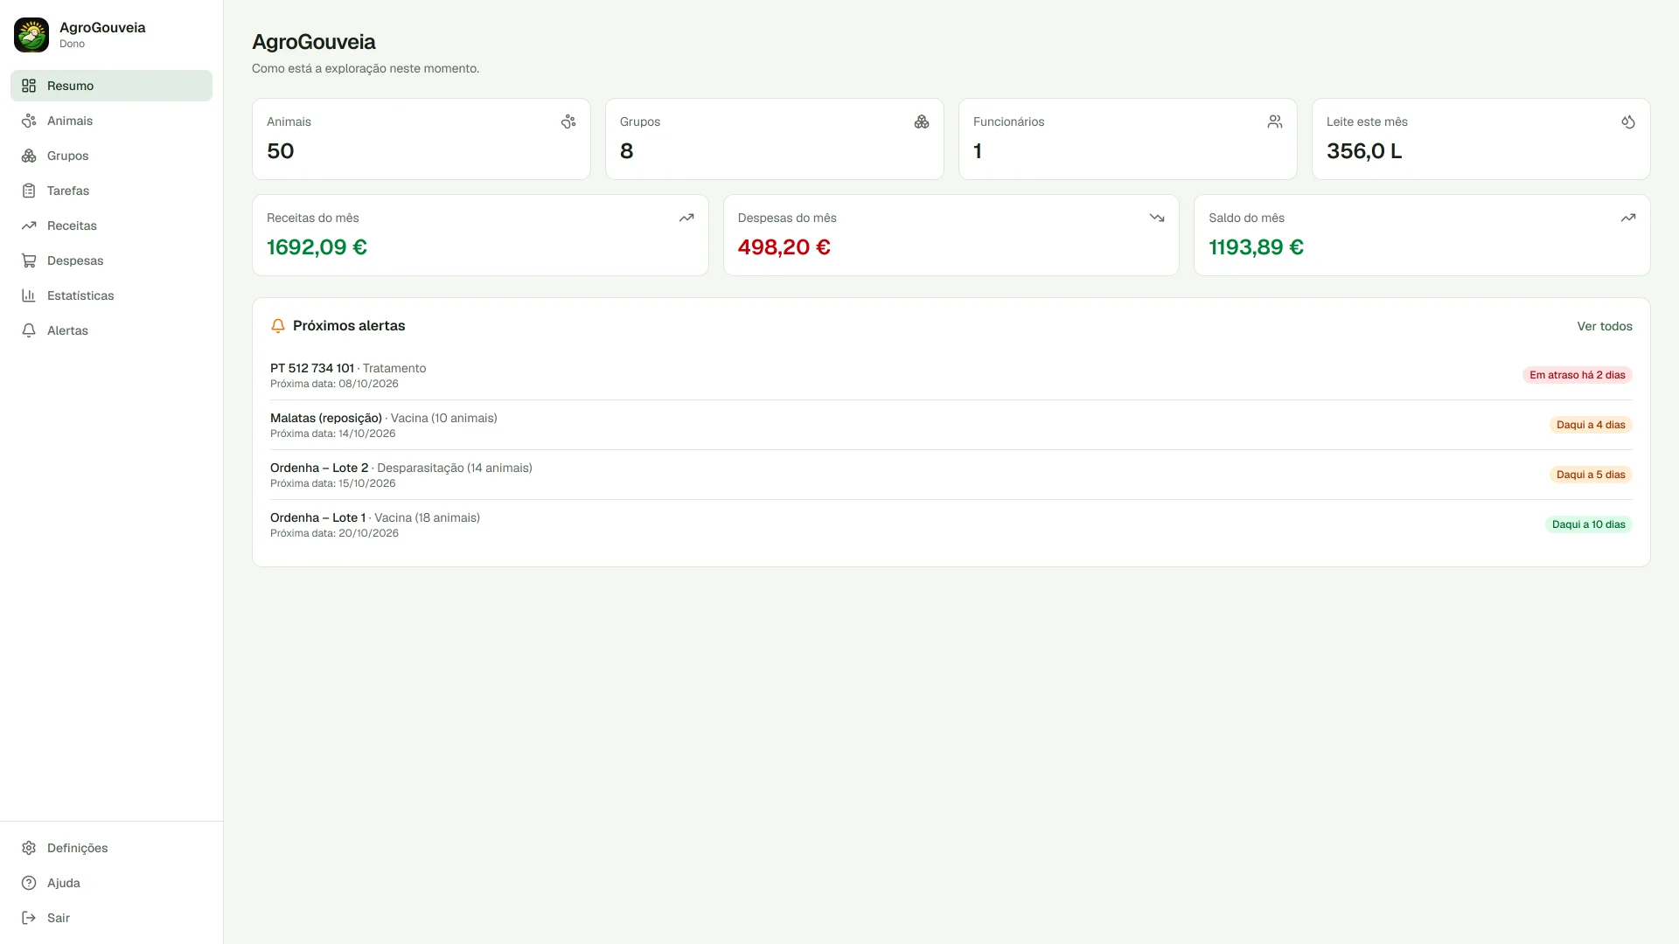Click the down trend icon in Despesas do mês card
Viewport: 1679px width, 944px height.
click(1157, 218)
